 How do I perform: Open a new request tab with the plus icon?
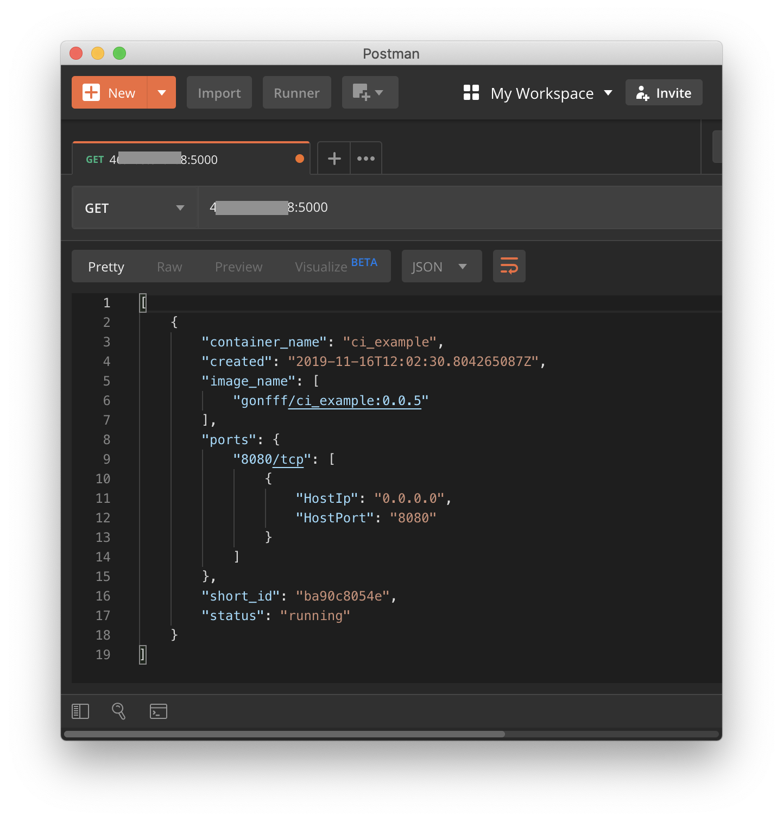tap(333, 158)
